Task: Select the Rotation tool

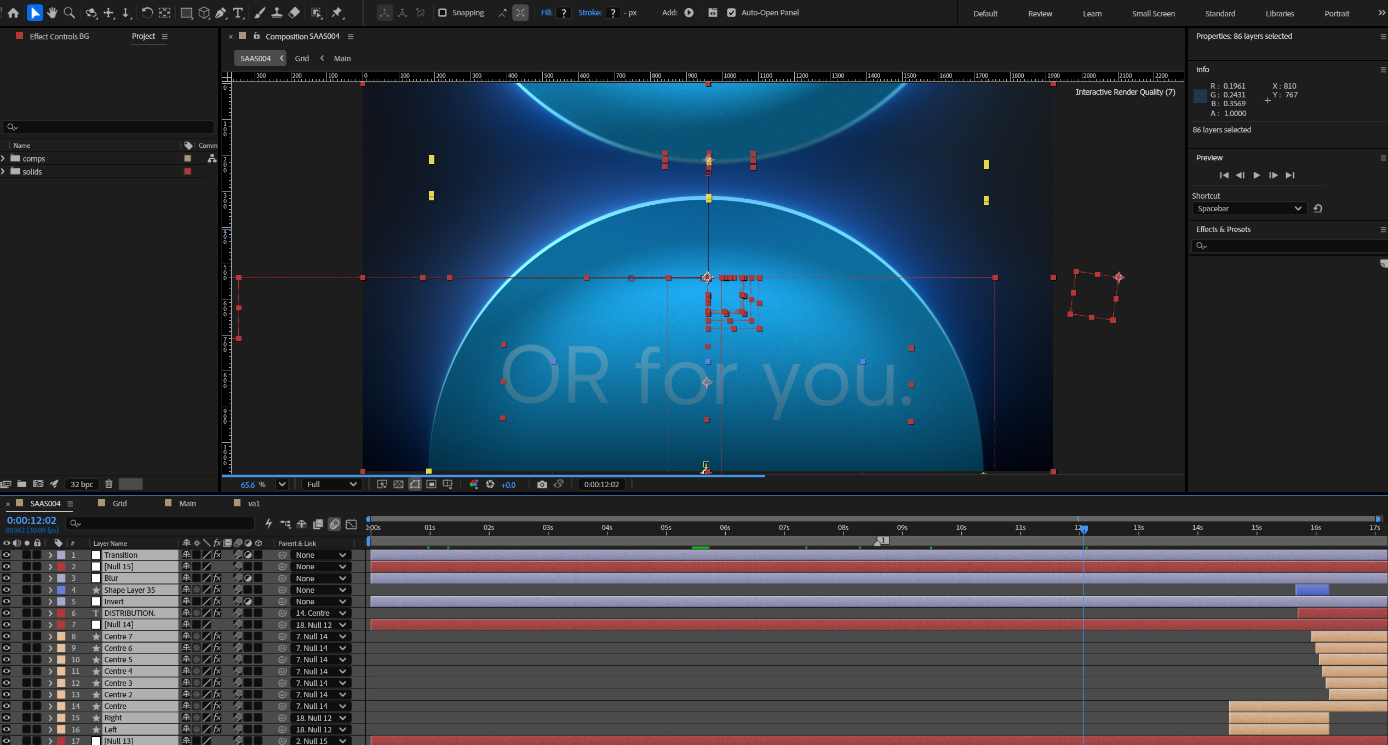Action: [147, 13]
